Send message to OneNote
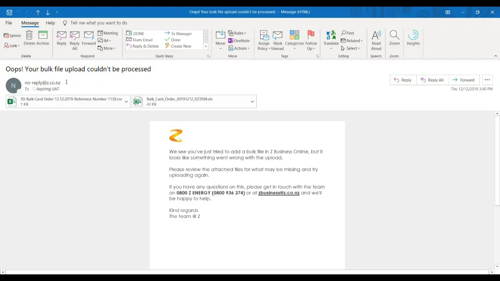Viewport: 500px width, 281px height. 239,41
